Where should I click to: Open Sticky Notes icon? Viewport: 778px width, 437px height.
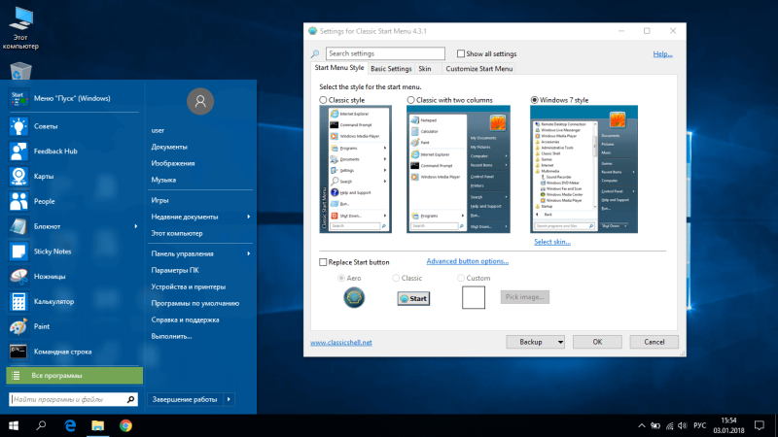click(x=18, y=252)
